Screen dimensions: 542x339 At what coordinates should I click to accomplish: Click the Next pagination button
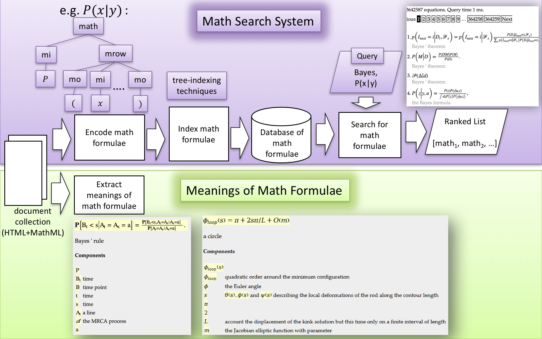[x=507, y=19]
